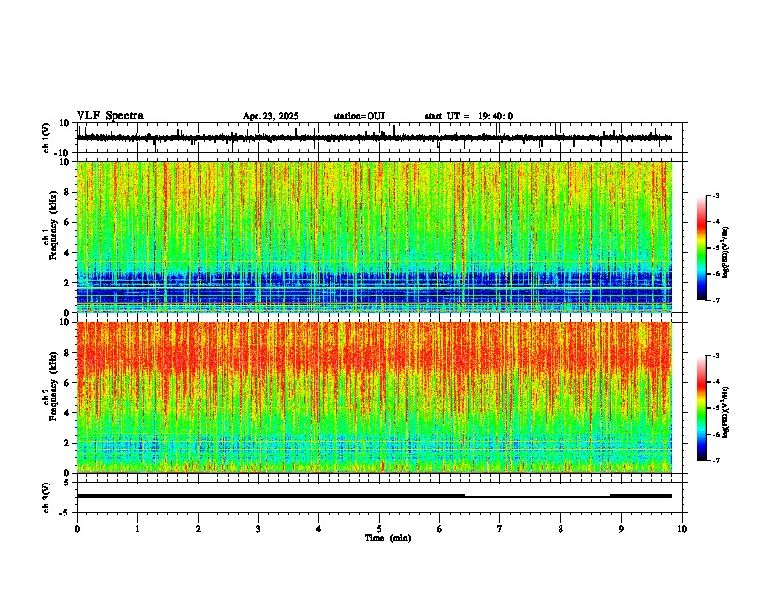Click the time axis tick label "2"
This screenshot has width=768, height=593.
tap(198, 529)
